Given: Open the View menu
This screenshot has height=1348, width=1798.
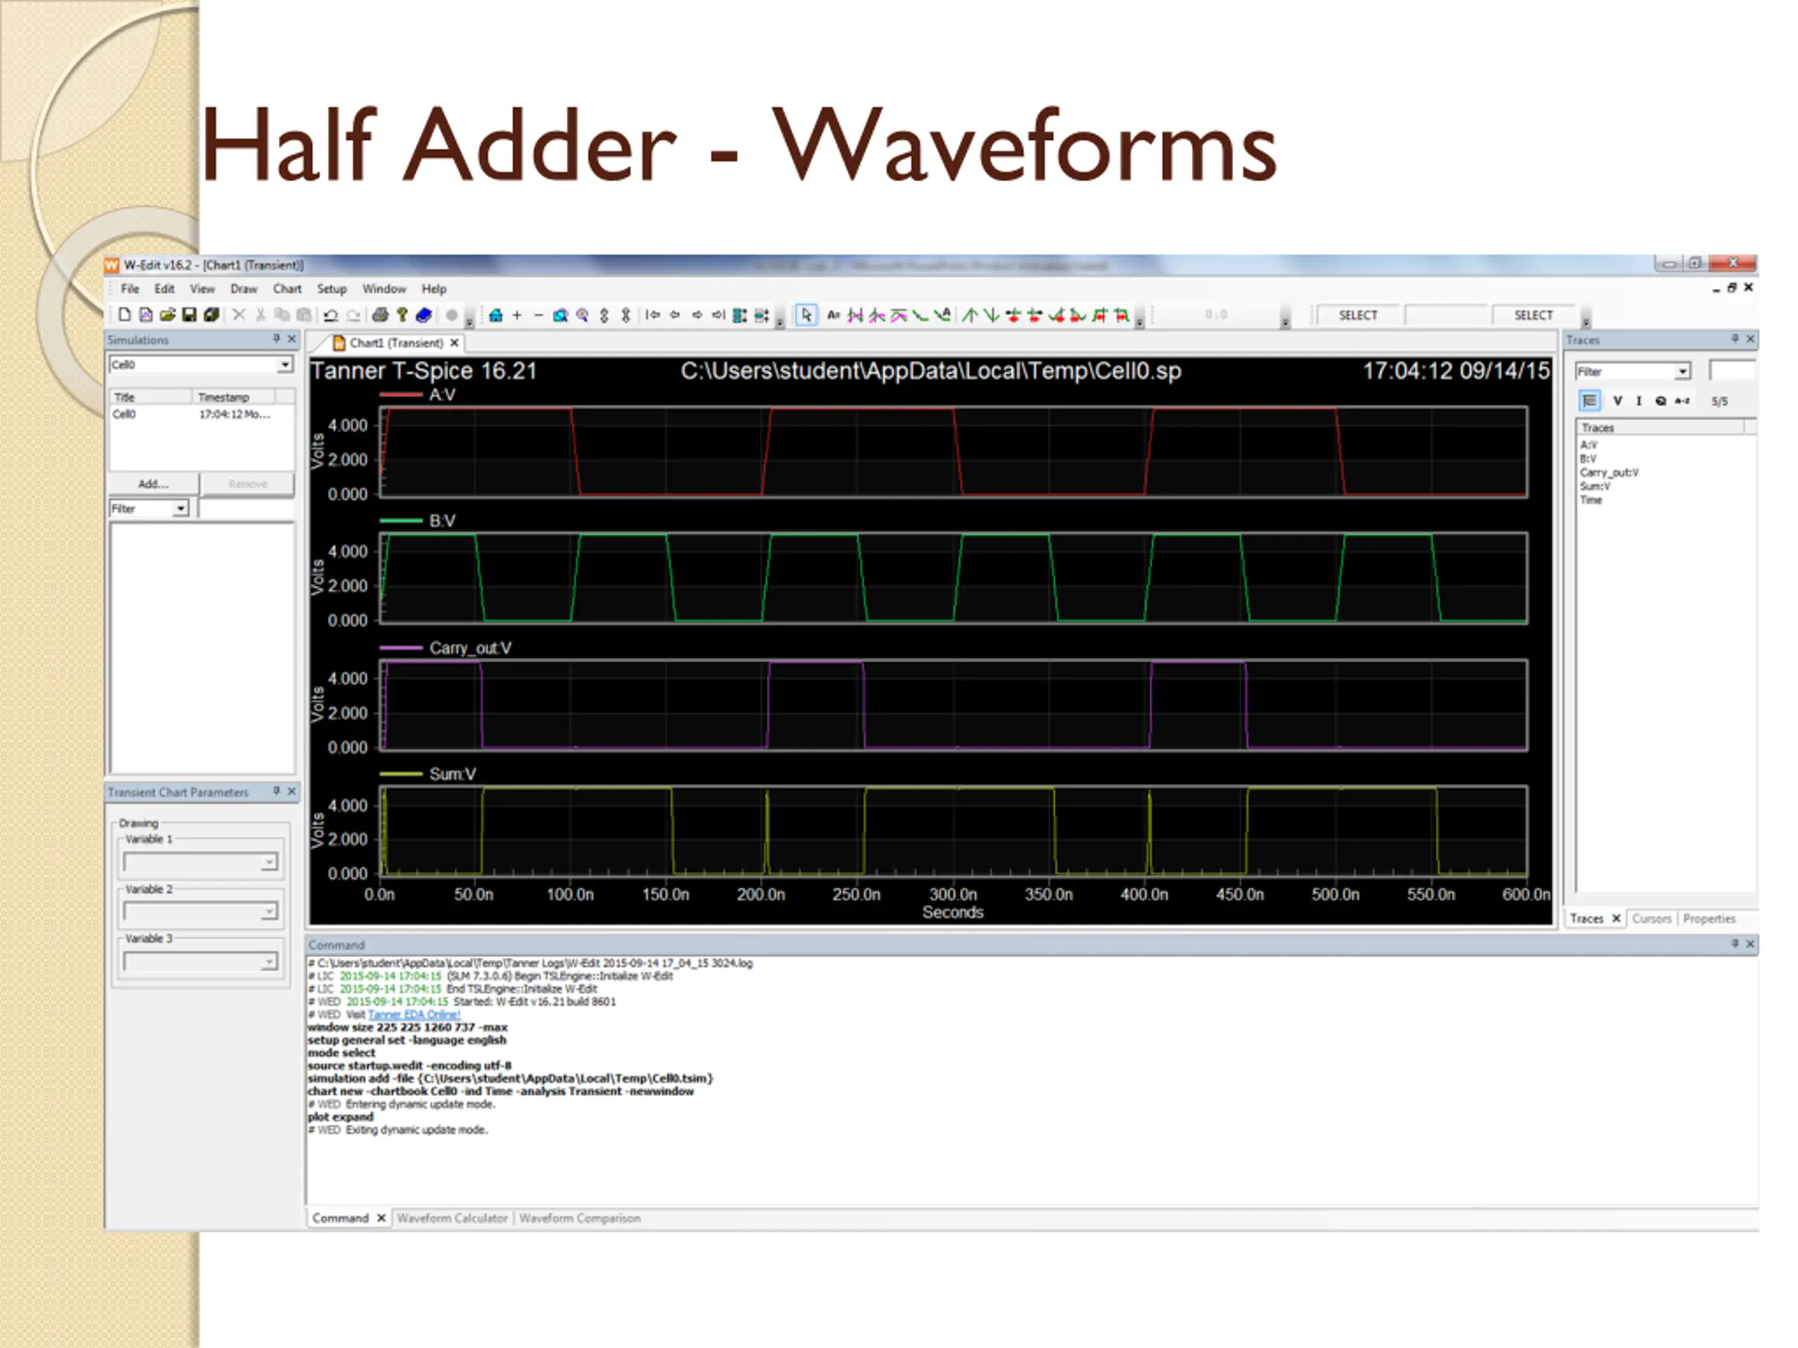Looking at the screenshot, I should pos(202,289).
